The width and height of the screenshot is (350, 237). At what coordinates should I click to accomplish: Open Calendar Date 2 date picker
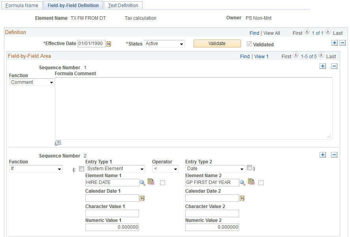tap(242, 198)
